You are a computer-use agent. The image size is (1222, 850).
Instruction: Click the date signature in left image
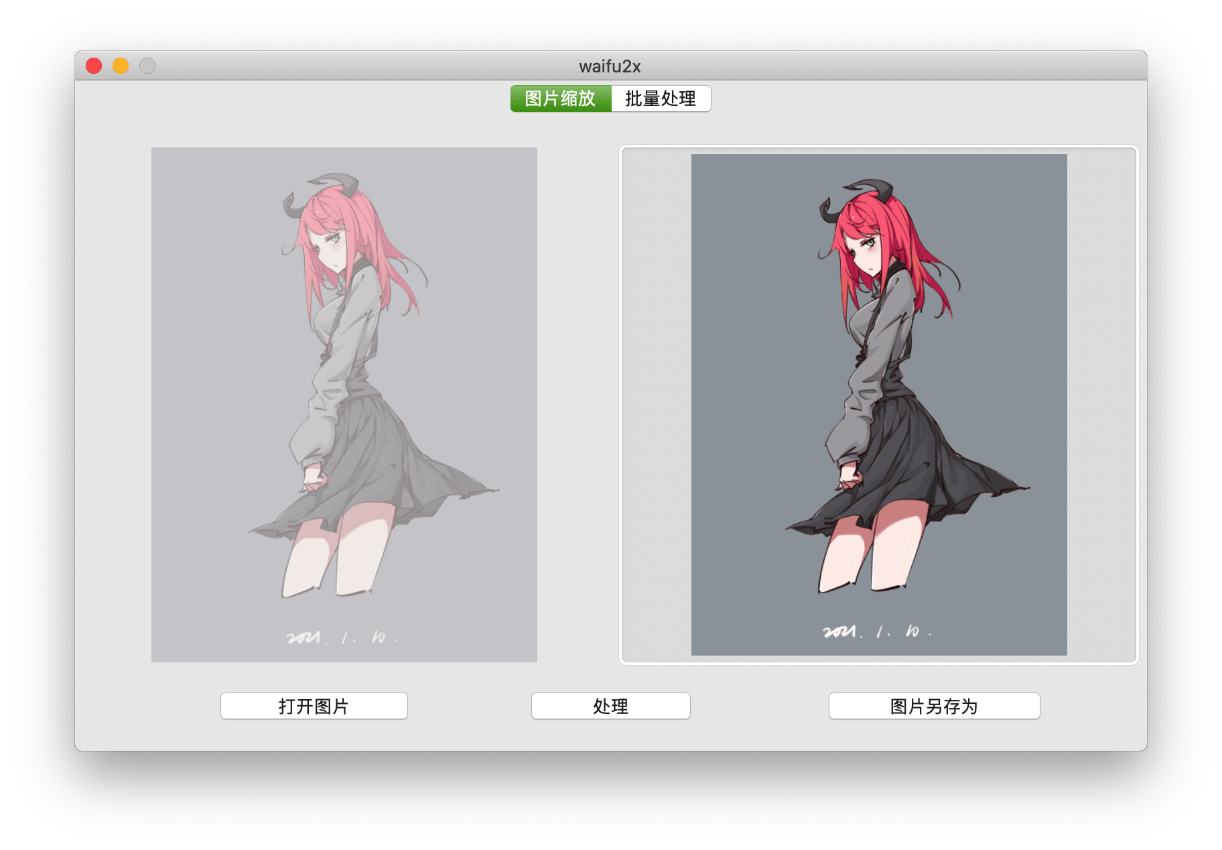342,637
